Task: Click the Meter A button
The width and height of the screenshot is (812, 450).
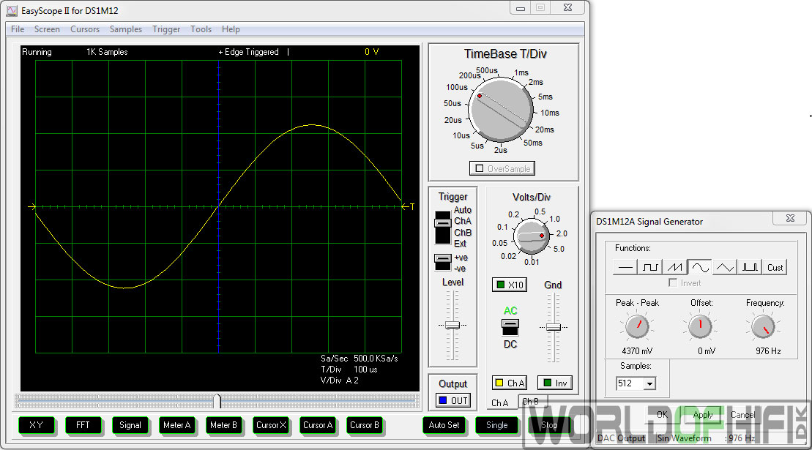Action: coord(176,425)
